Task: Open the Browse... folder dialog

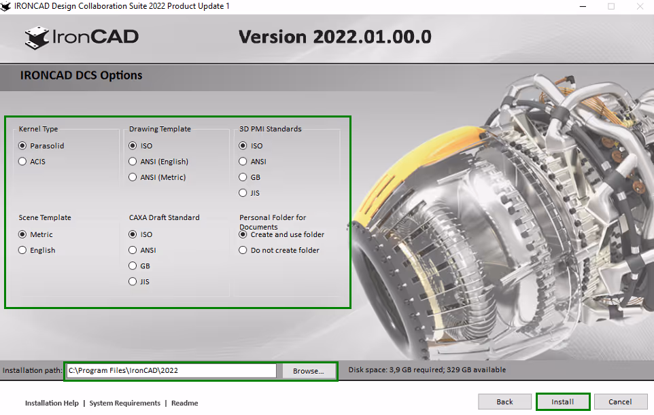Action: pos(308,371)
